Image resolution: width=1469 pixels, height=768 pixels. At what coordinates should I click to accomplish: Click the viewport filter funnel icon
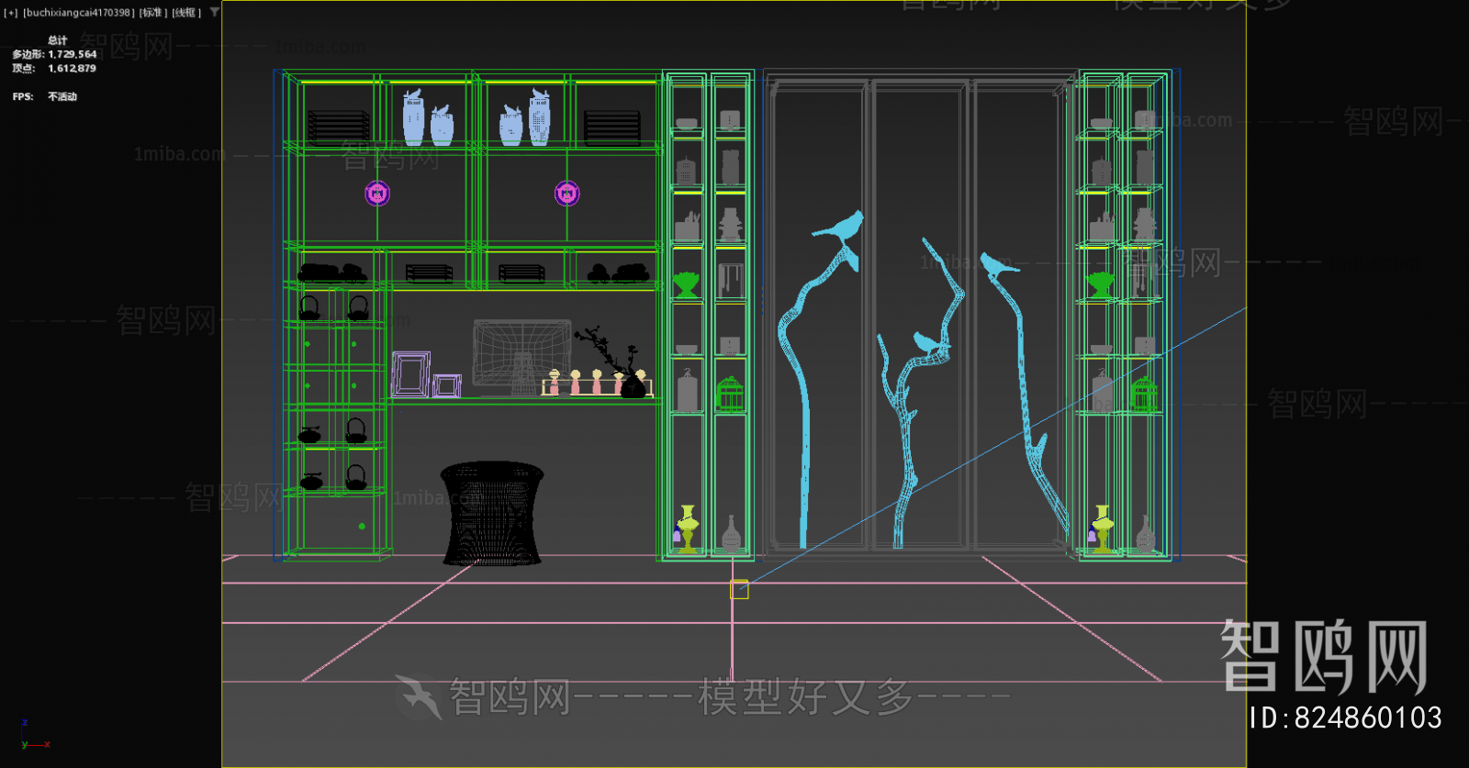pos(215,12)
